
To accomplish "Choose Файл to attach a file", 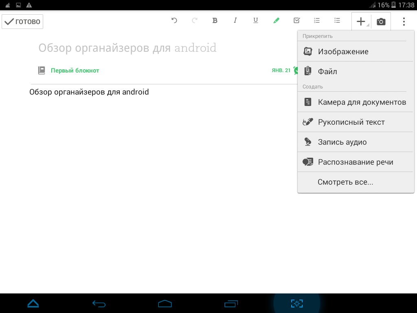I will [x=327, y=72].
